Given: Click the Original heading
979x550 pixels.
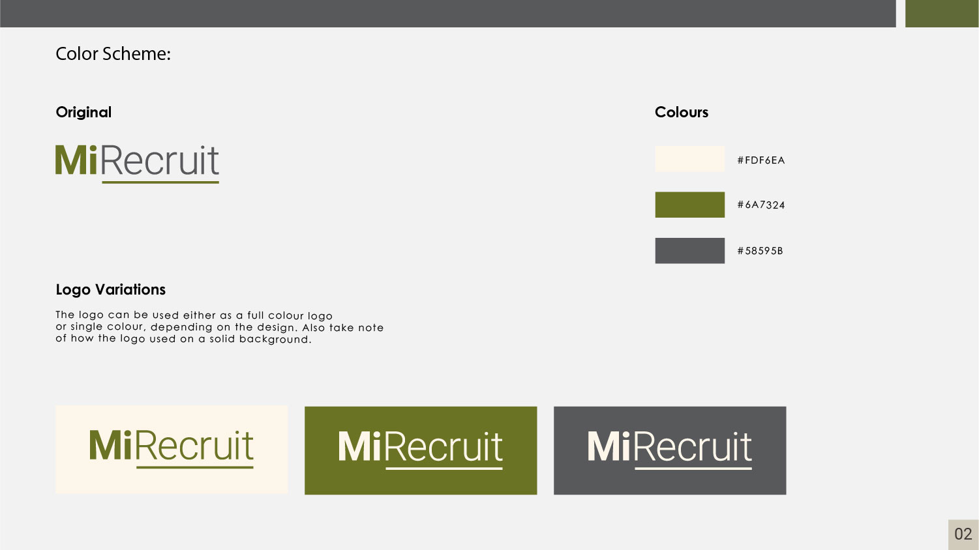Looking at the screenshot, I should (83, 112).
